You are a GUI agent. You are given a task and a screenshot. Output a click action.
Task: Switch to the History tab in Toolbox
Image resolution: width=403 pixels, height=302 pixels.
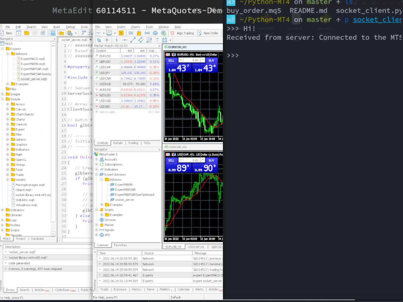pyautogui.click(x=137, y=289)
